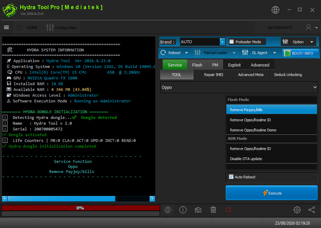Click the log scrollbar right arrow
The height and width of the screenshot is (228, 321).
coord(152,199)
